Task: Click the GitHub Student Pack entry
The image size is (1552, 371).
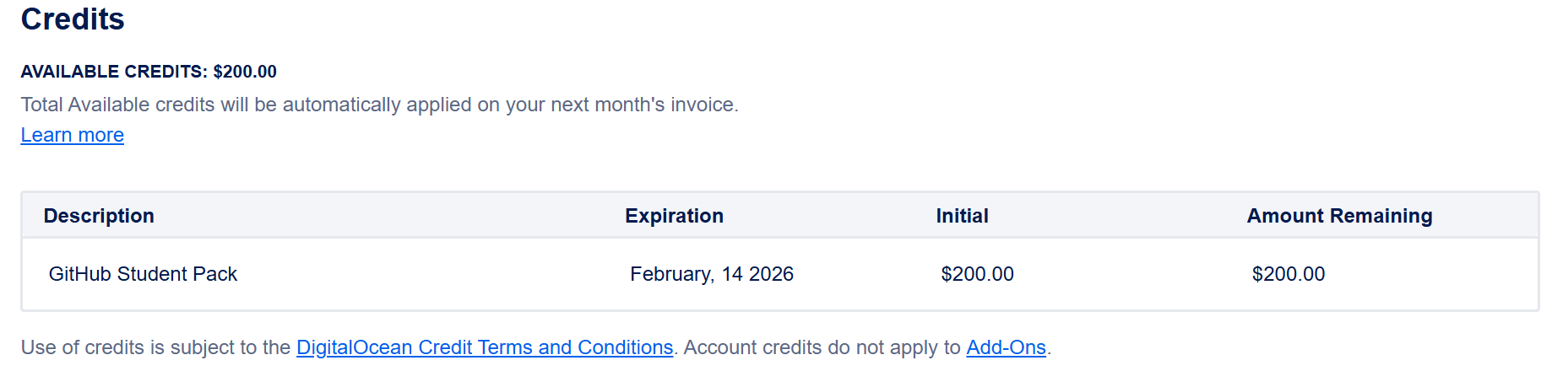Action: pyautogui.click(x=143, y=274)
